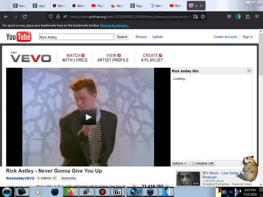Toggle Autoplay off switch
The height and width of the screenshot is (197, 263).
coord(192,163)
